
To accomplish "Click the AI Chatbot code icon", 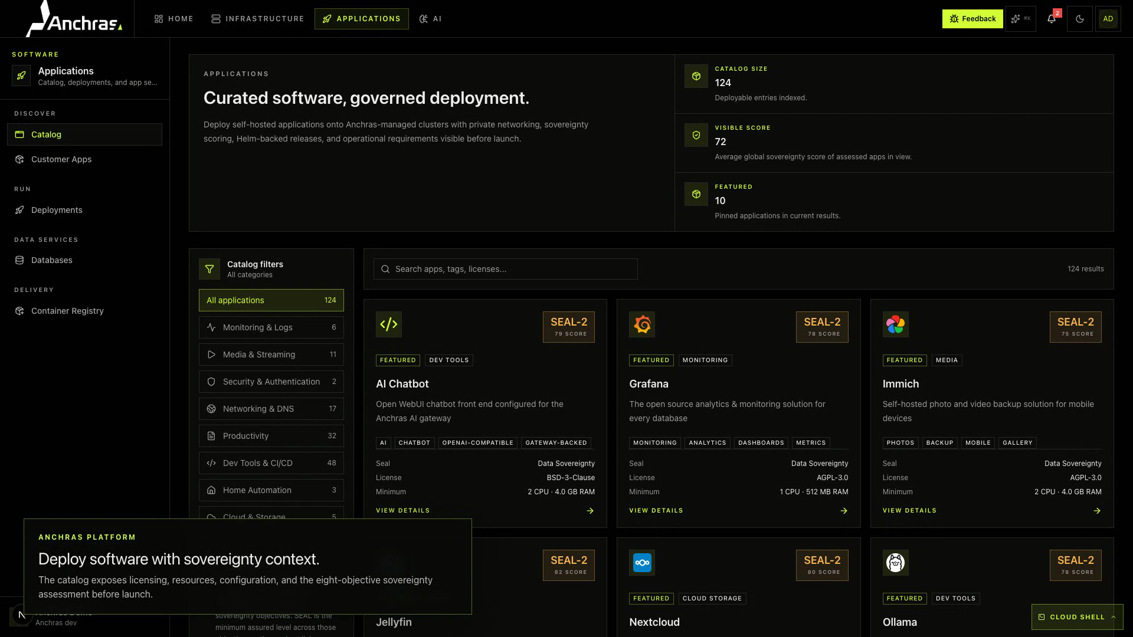I will pyautogui.click(x=389, y=324).
